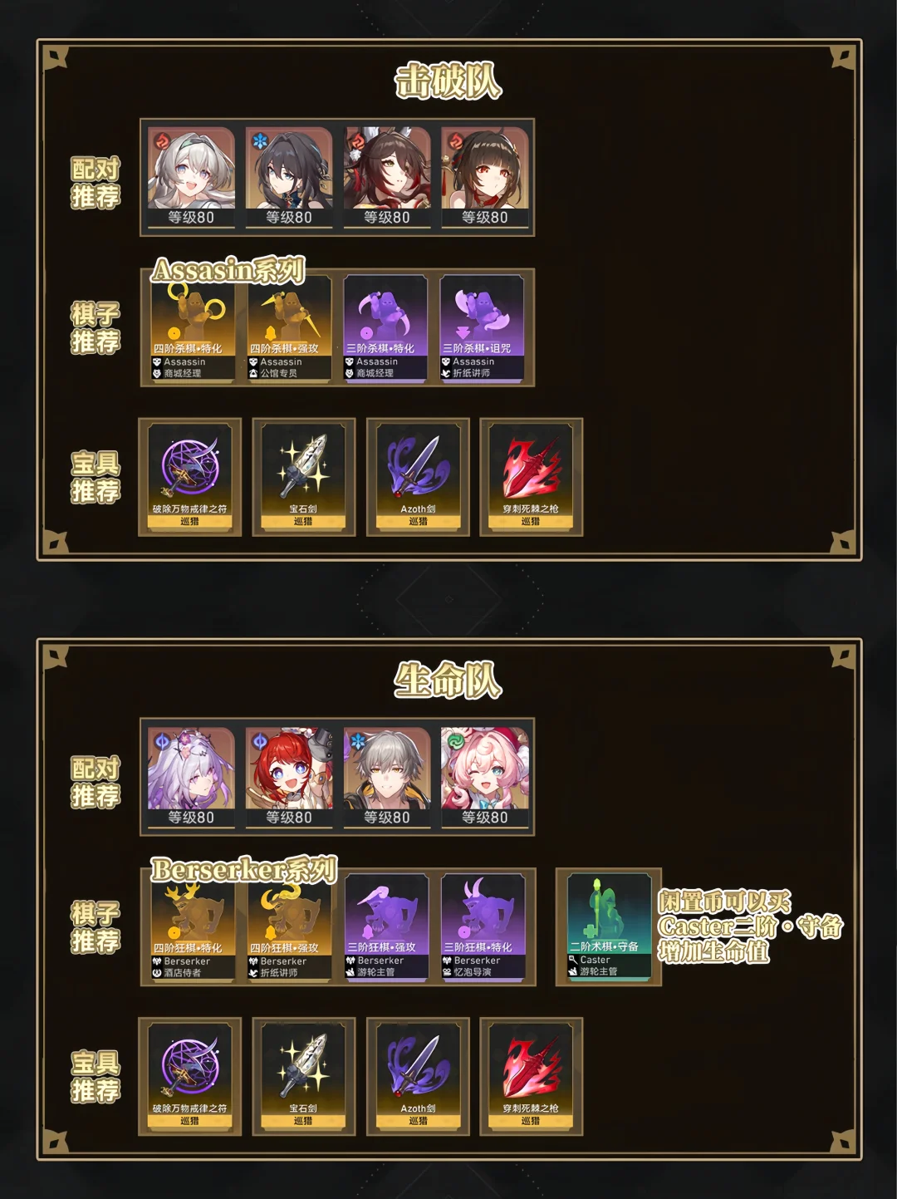Click 破除万物戒律之符 treasure in 击破队 panel
897x1199 pixels.
(189, 477)
